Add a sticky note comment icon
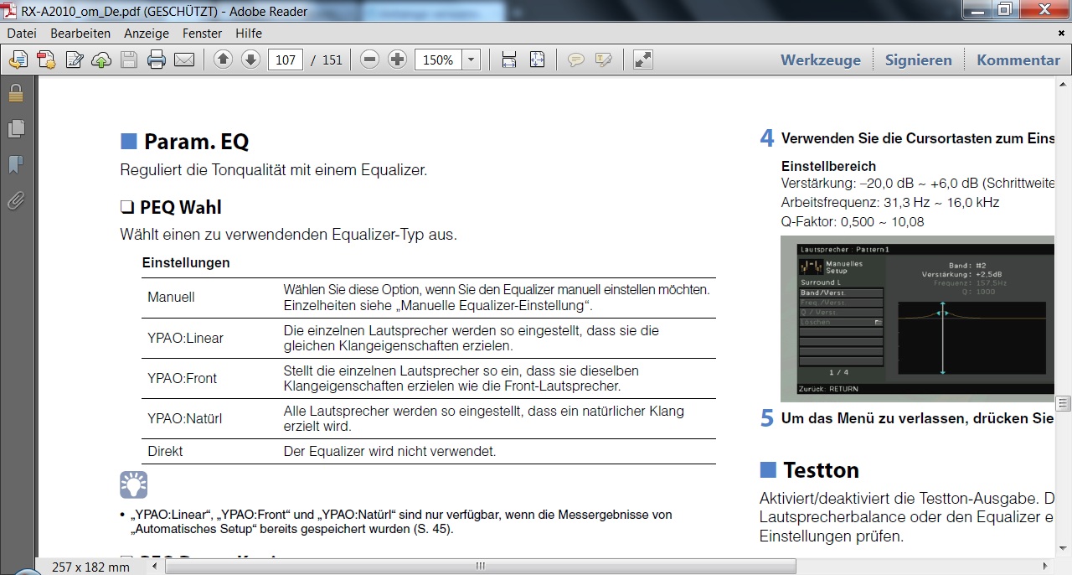Image resolution: width=1072 pixels, height=575 pixels. tap(576, 60)
